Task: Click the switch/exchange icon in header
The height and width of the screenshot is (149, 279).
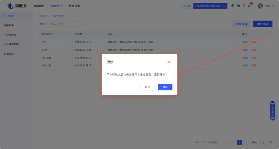Action: coord(233,6)
